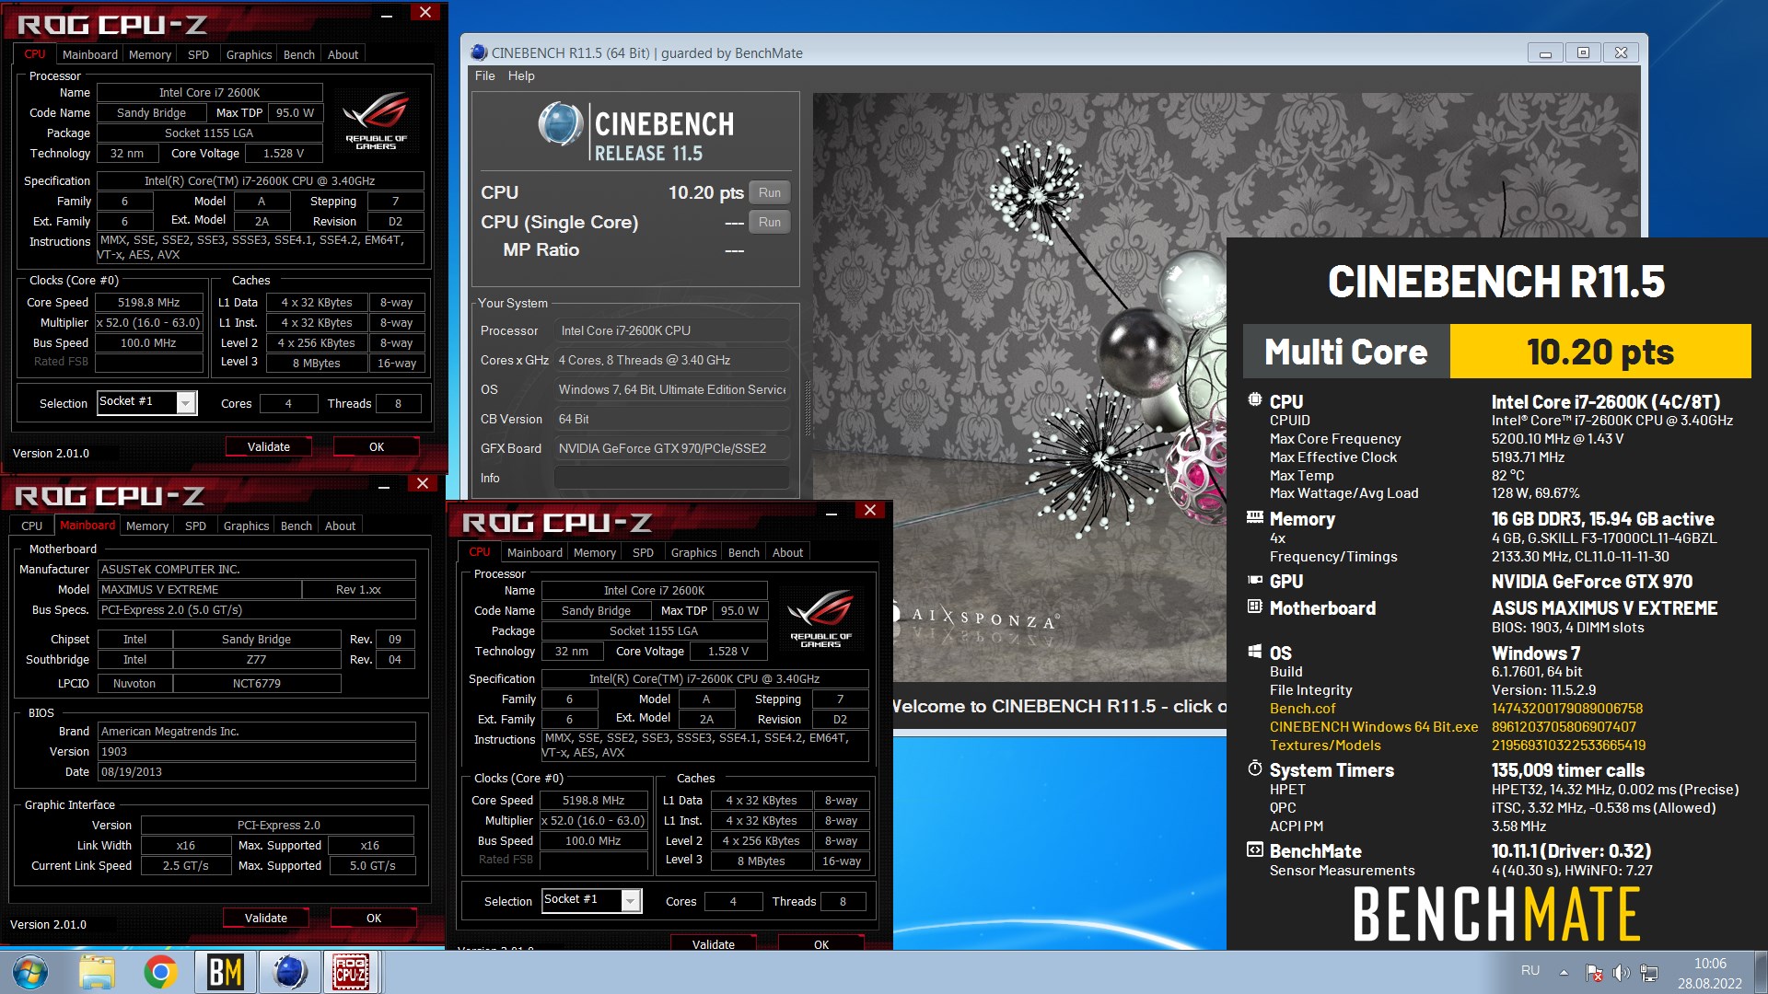
Task: Open the Windows Start menu orb
Action: tap(29, 972)
